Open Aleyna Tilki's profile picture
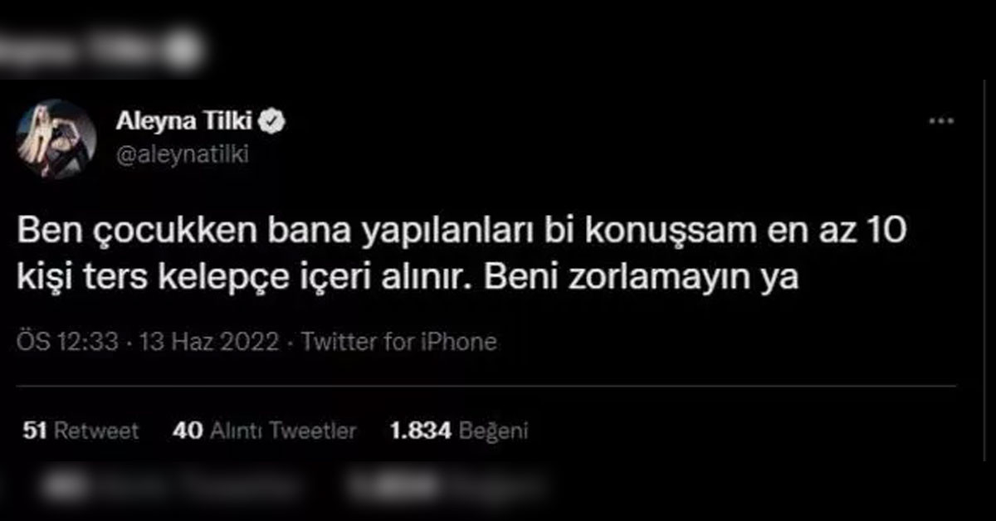Image resolution: width=996 pixels, height=521 pixels. [56, 139]
